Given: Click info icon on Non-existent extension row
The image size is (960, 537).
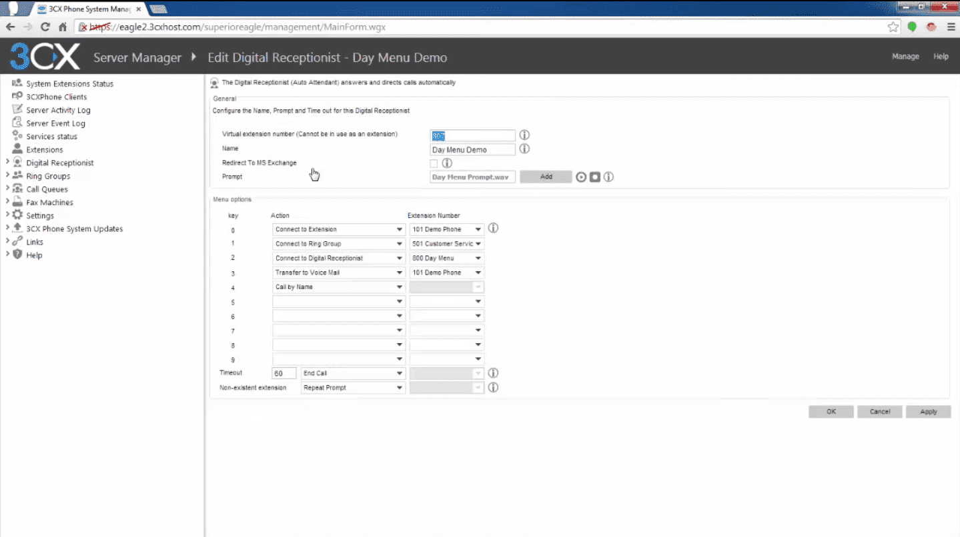Looking at the screenshot, I should pyautogui.click(x=493, y=387).
